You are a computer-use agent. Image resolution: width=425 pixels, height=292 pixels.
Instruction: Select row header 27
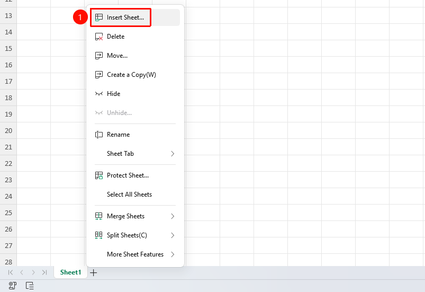point(8,245)
